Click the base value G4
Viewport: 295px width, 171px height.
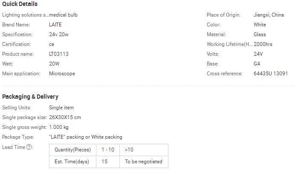[257, 64]
